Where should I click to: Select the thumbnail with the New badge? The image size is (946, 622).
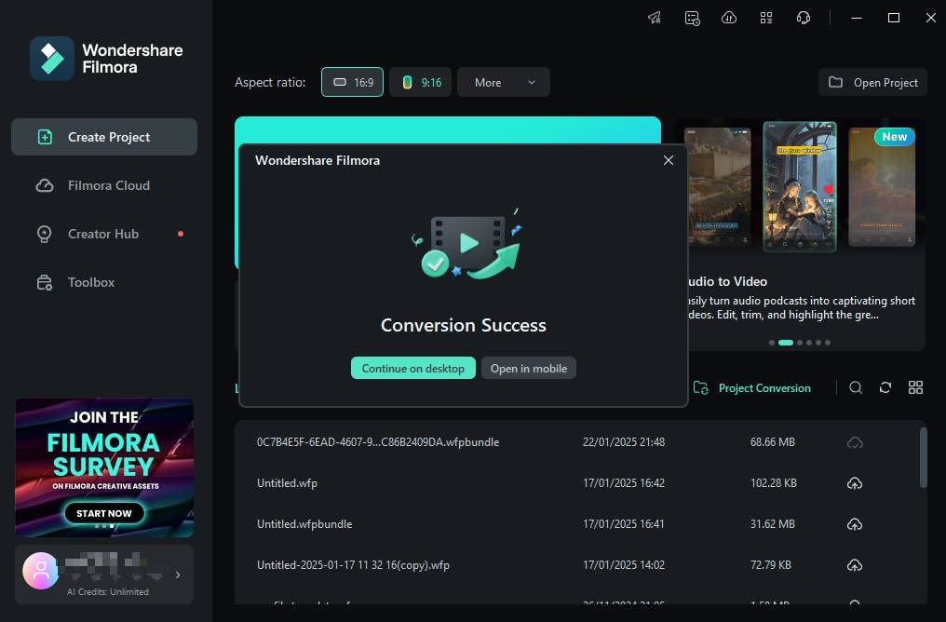point(882,187)
